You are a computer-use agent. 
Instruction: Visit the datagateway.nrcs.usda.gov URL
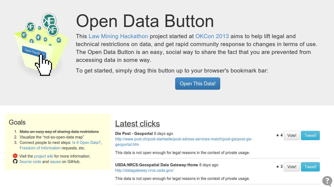coord(144,170)
